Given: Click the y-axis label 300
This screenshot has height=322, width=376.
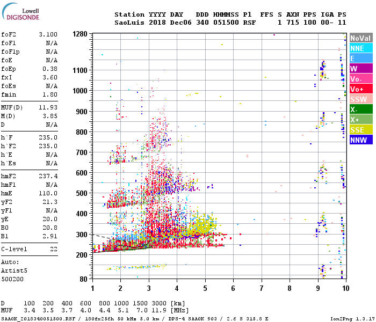Looking at the screenshot, I should coord(82,235).
